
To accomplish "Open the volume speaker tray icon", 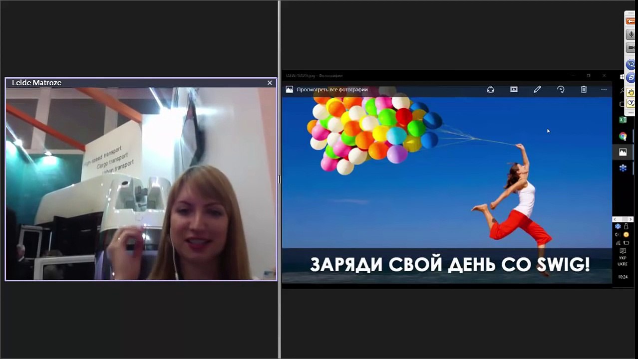I will coord(618,234).
